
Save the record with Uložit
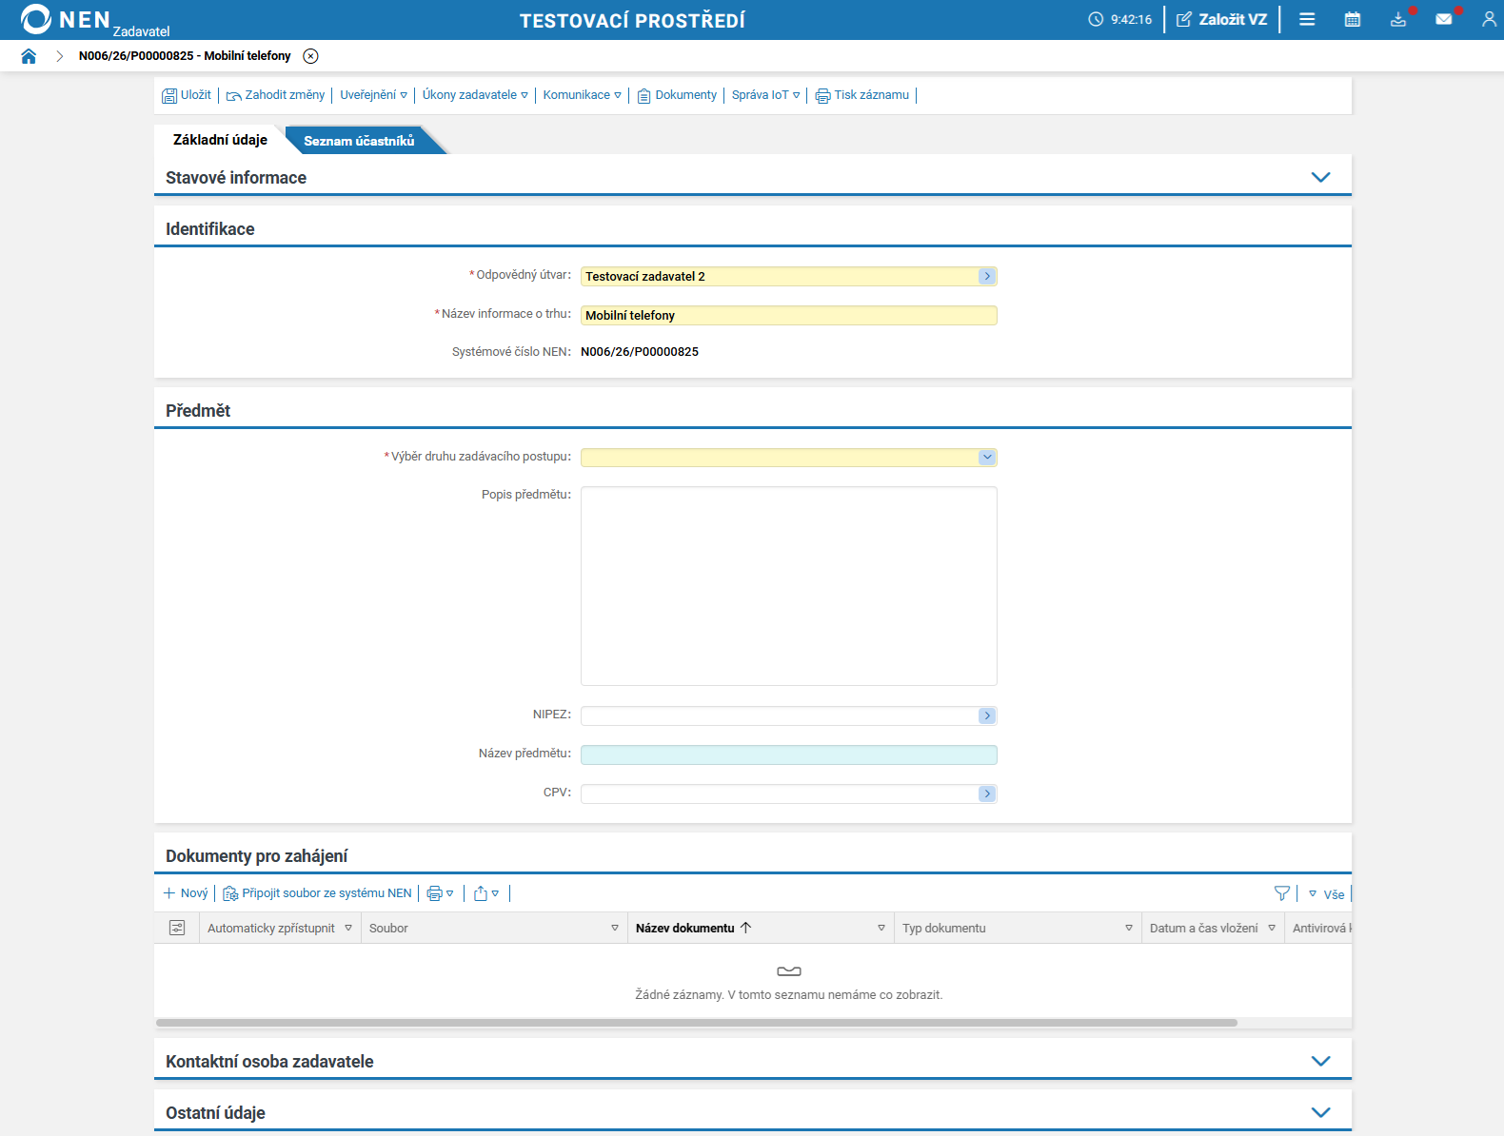[187, 95]
